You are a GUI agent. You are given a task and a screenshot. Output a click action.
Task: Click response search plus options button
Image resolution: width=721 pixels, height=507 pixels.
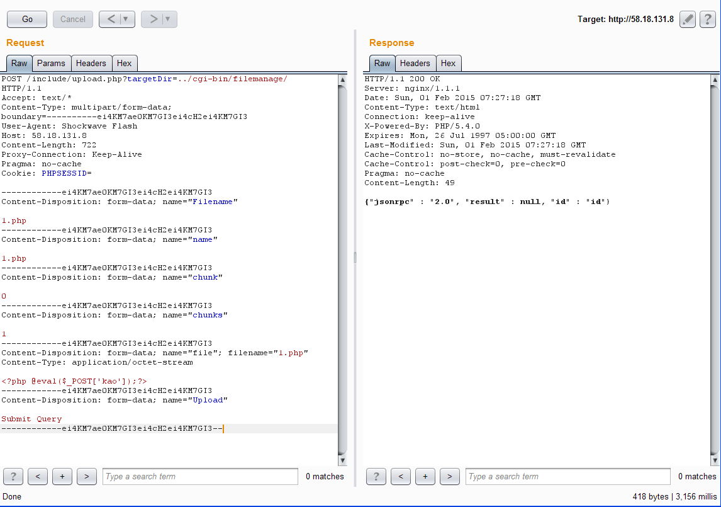pyautogui.click(x=425, y=477)
